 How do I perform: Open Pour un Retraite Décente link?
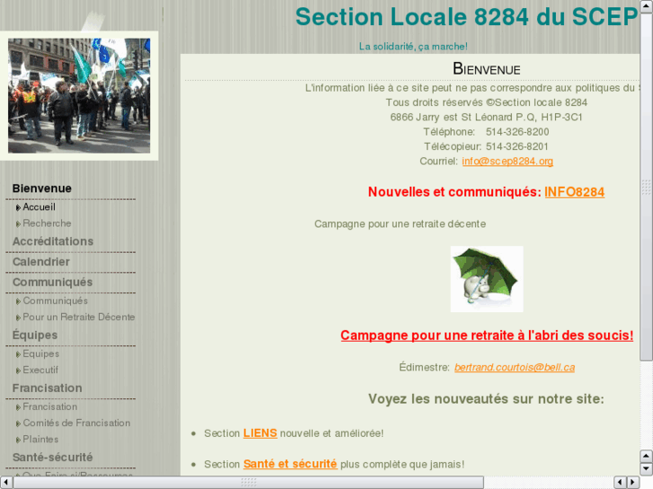pyautogui.click(x=79, y=317)
